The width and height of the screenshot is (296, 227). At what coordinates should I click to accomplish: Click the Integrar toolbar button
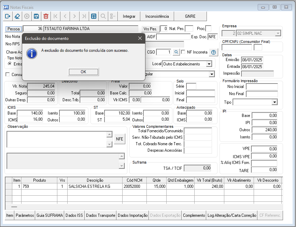129,16
